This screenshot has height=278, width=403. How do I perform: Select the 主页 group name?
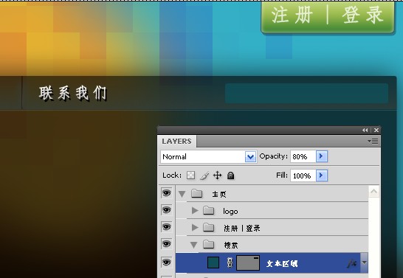(219, 195)
